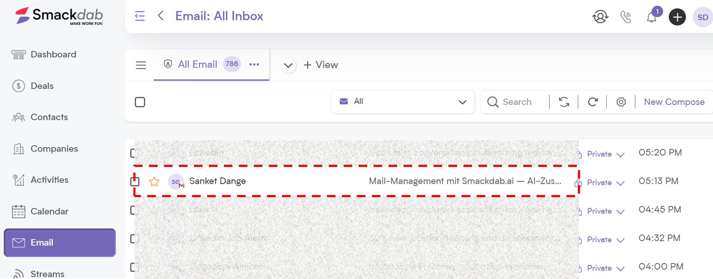Open the All mailbox filter dropdown
The height and width of the screenshot is (279, 713).
pyautogui.click(x=402, y=102)
